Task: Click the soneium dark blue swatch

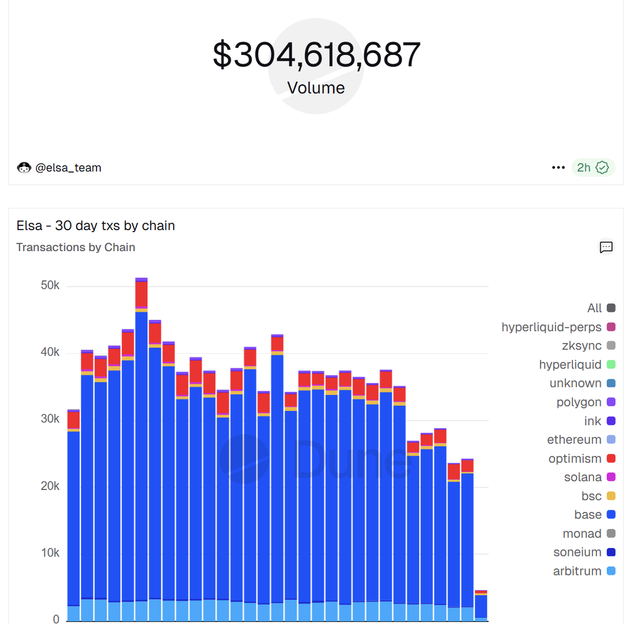Action: (611, 552)
